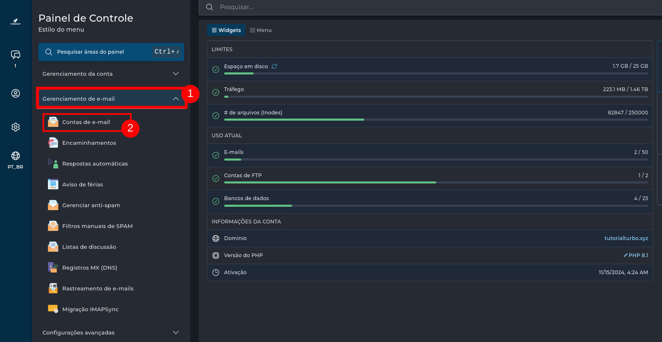The height and width of the screenshot is (342, 662).
Task: Click the Respostas automáticas icon
Action: 53,164
